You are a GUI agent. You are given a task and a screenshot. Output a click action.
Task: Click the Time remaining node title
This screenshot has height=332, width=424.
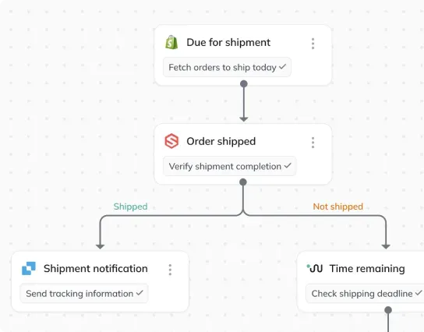point(367,268)
